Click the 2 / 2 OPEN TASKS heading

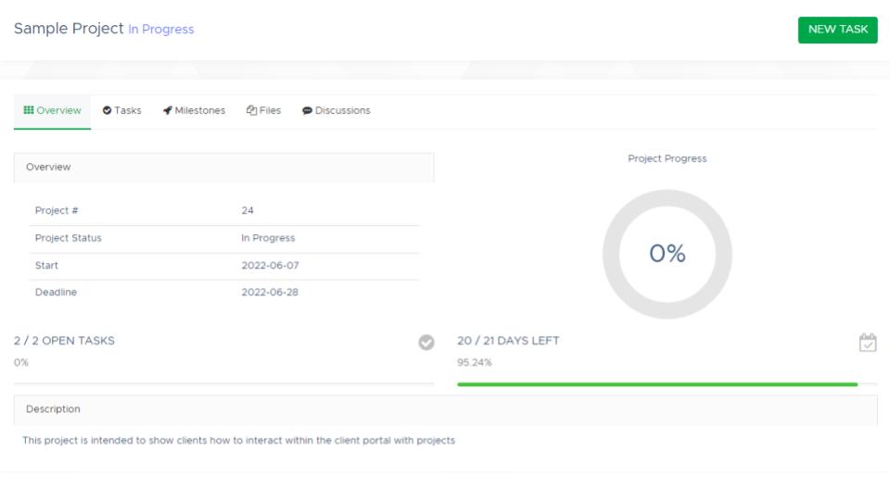click(x=64, y=341)
